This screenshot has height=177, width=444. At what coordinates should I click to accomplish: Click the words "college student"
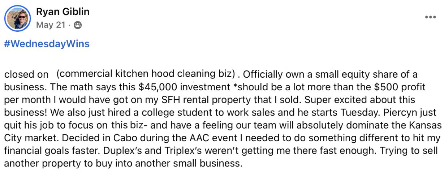point(238,112)
